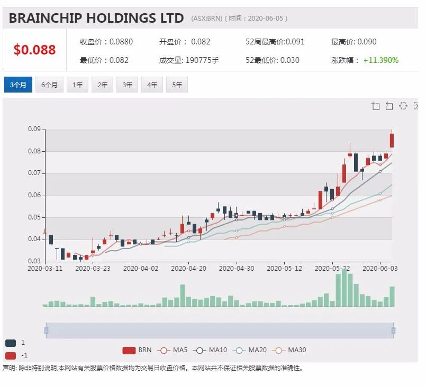Screen dimensions: 426x386
Task: Activate the area zoom tool icon
Action: pos(376,106)
